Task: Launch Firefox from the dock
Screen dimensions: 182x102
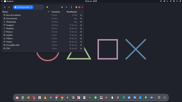Action: click(x=28, y=98)
